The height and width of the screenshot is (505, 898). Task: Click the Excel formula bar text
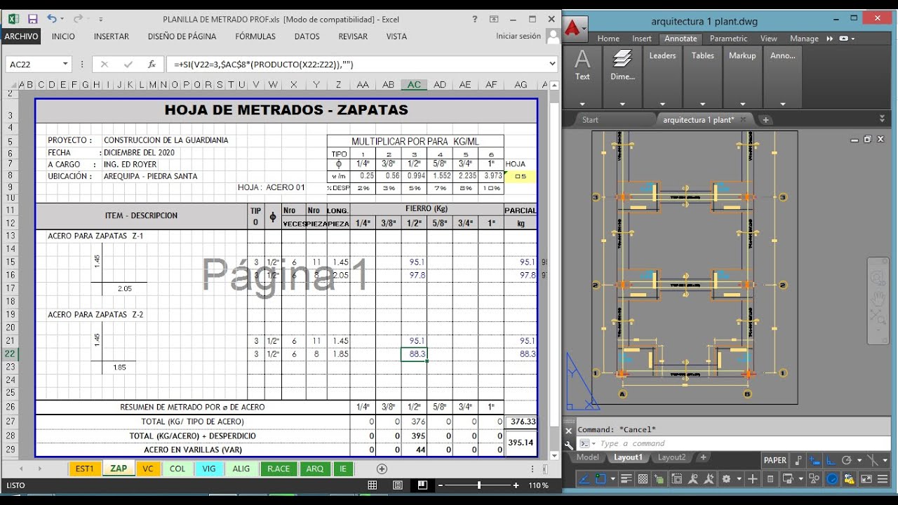(264, 65)
